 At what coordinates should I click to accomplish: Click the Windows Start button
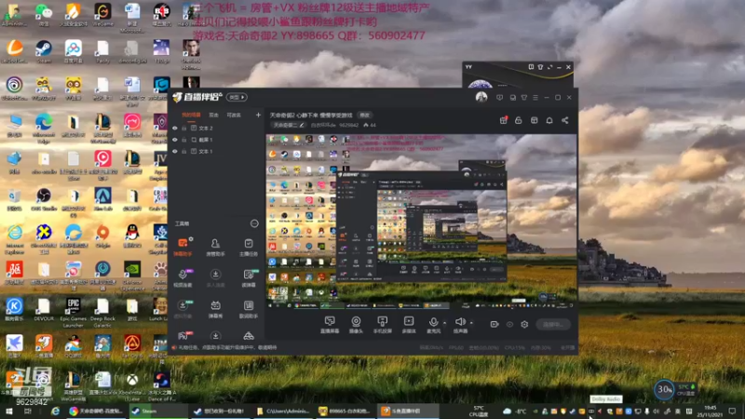tap(9, 411)
